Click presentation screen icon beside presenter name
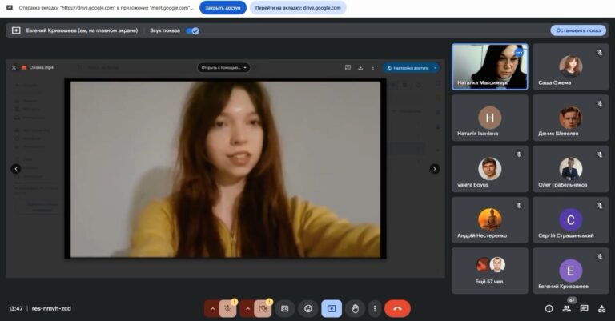This screenshot has height=321, width=615. pos(16,30)
